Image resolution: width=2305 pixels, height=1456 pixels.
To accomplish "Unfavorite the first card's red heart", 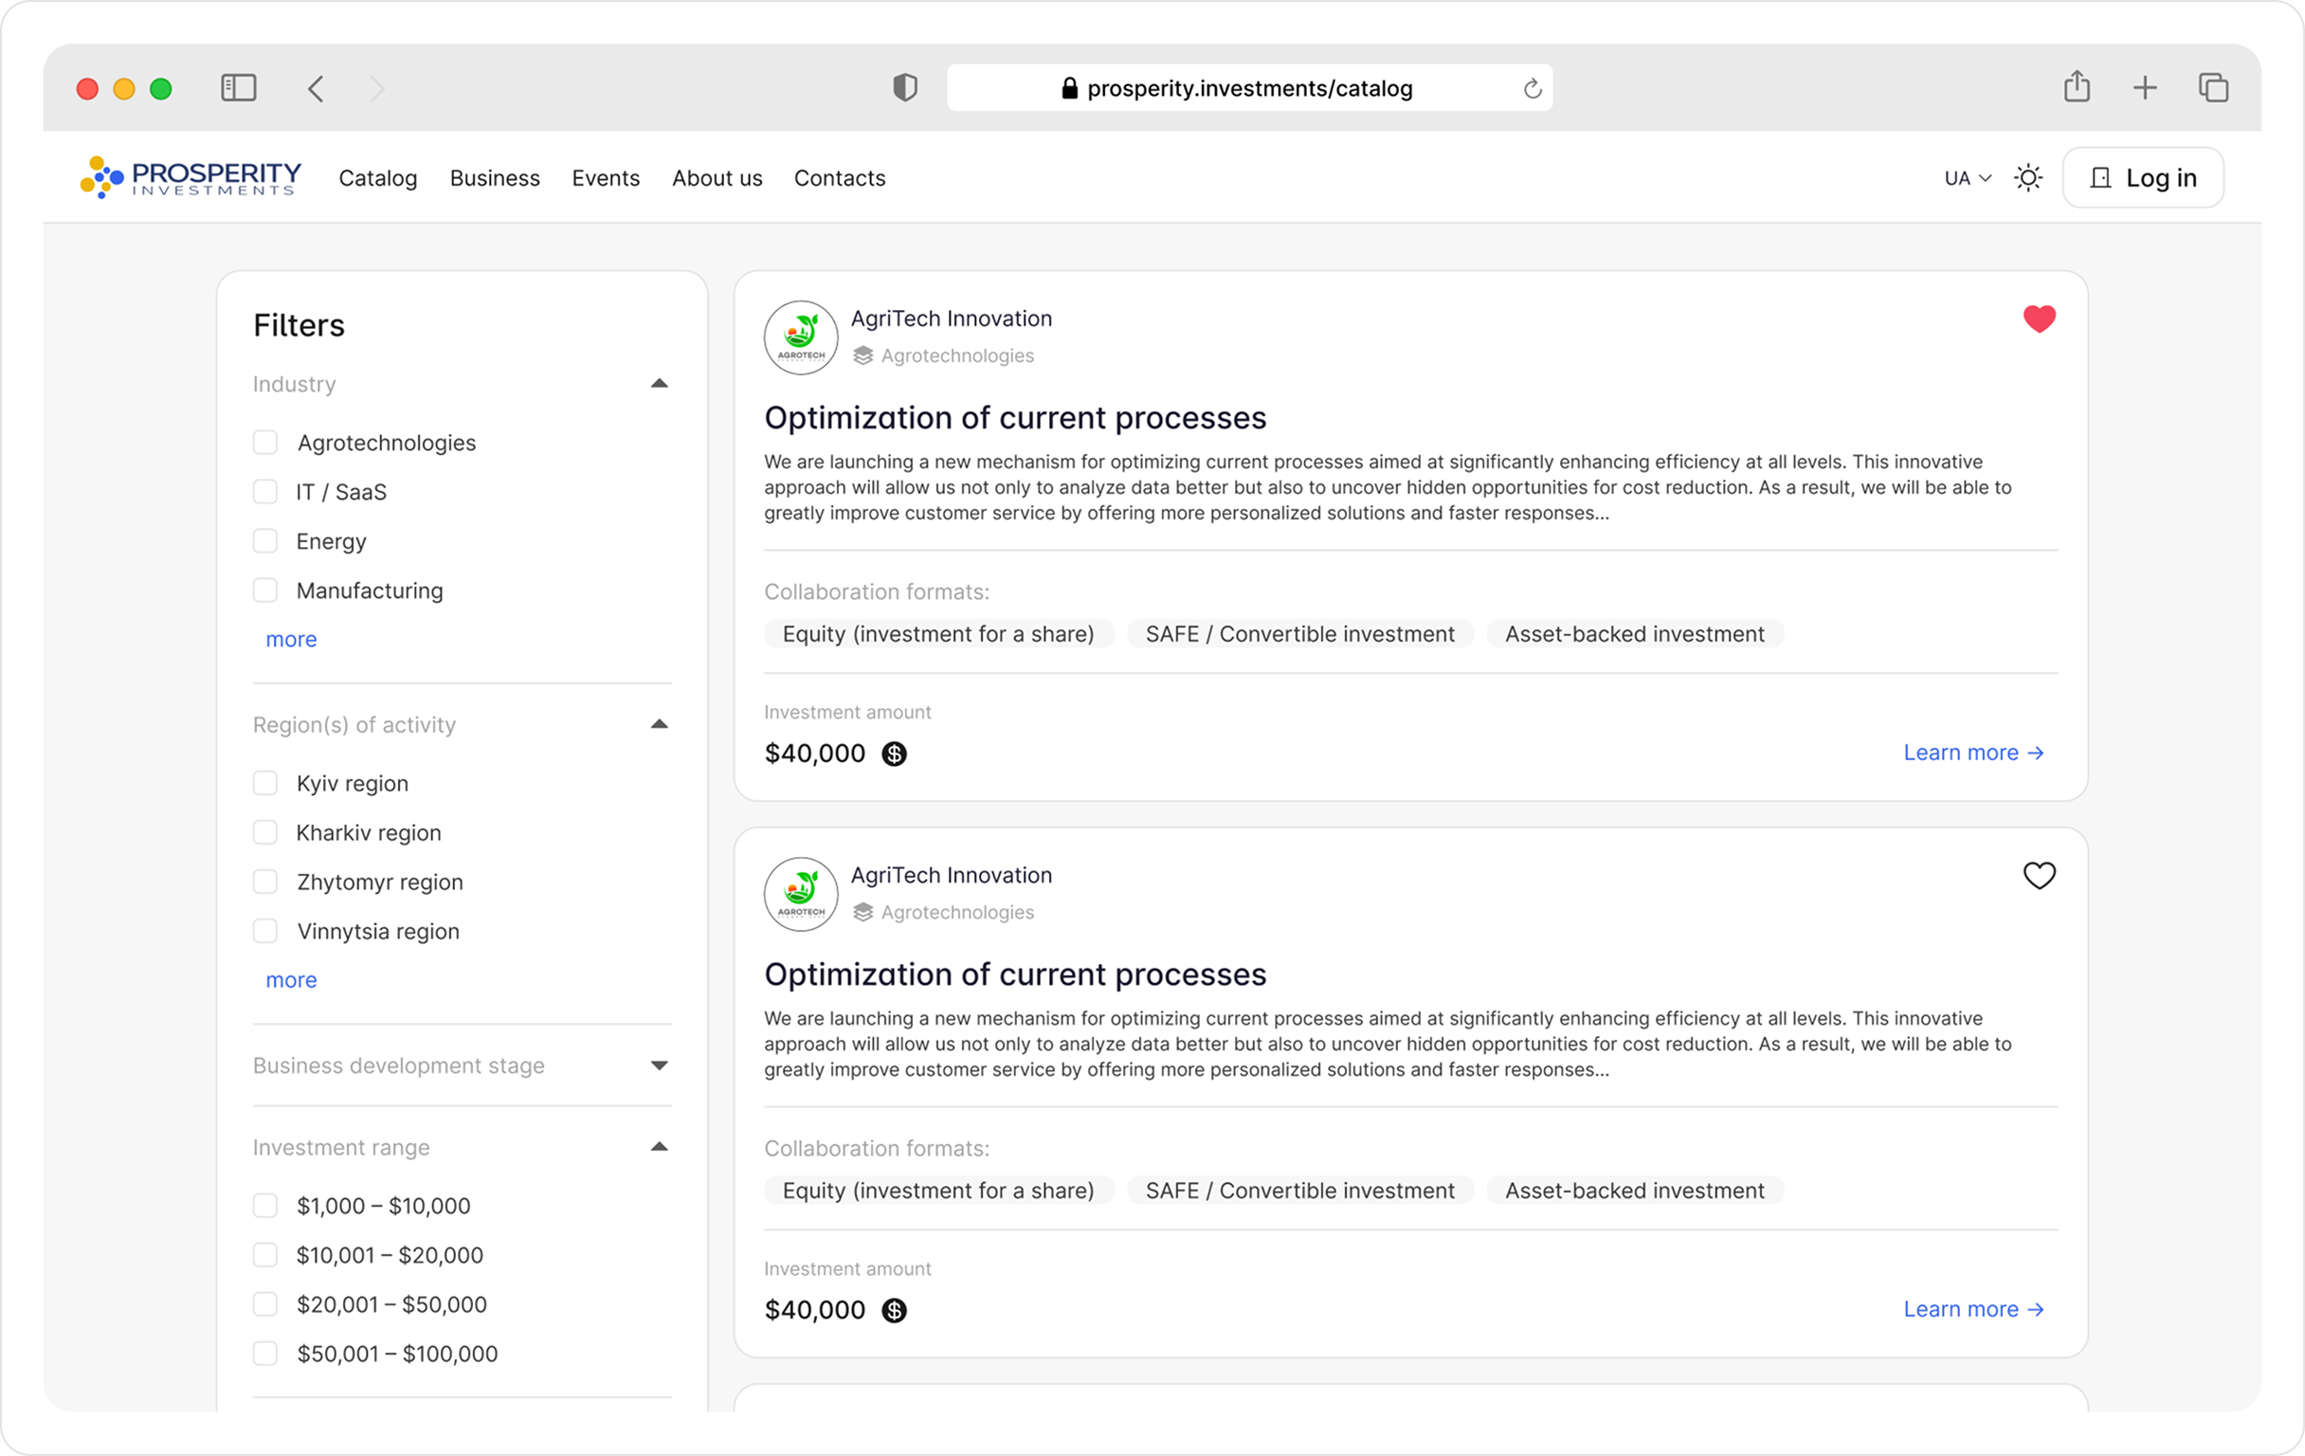I will click(2039, 318).
